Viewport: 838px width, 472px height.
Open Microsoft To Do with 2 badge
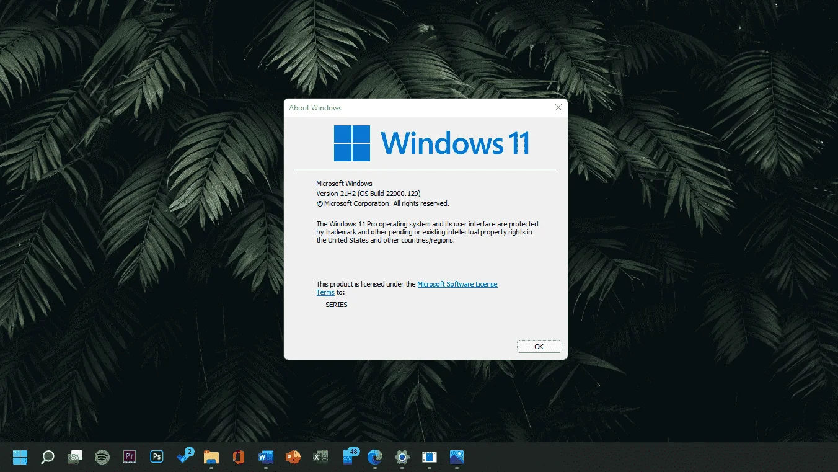point(185,456)
